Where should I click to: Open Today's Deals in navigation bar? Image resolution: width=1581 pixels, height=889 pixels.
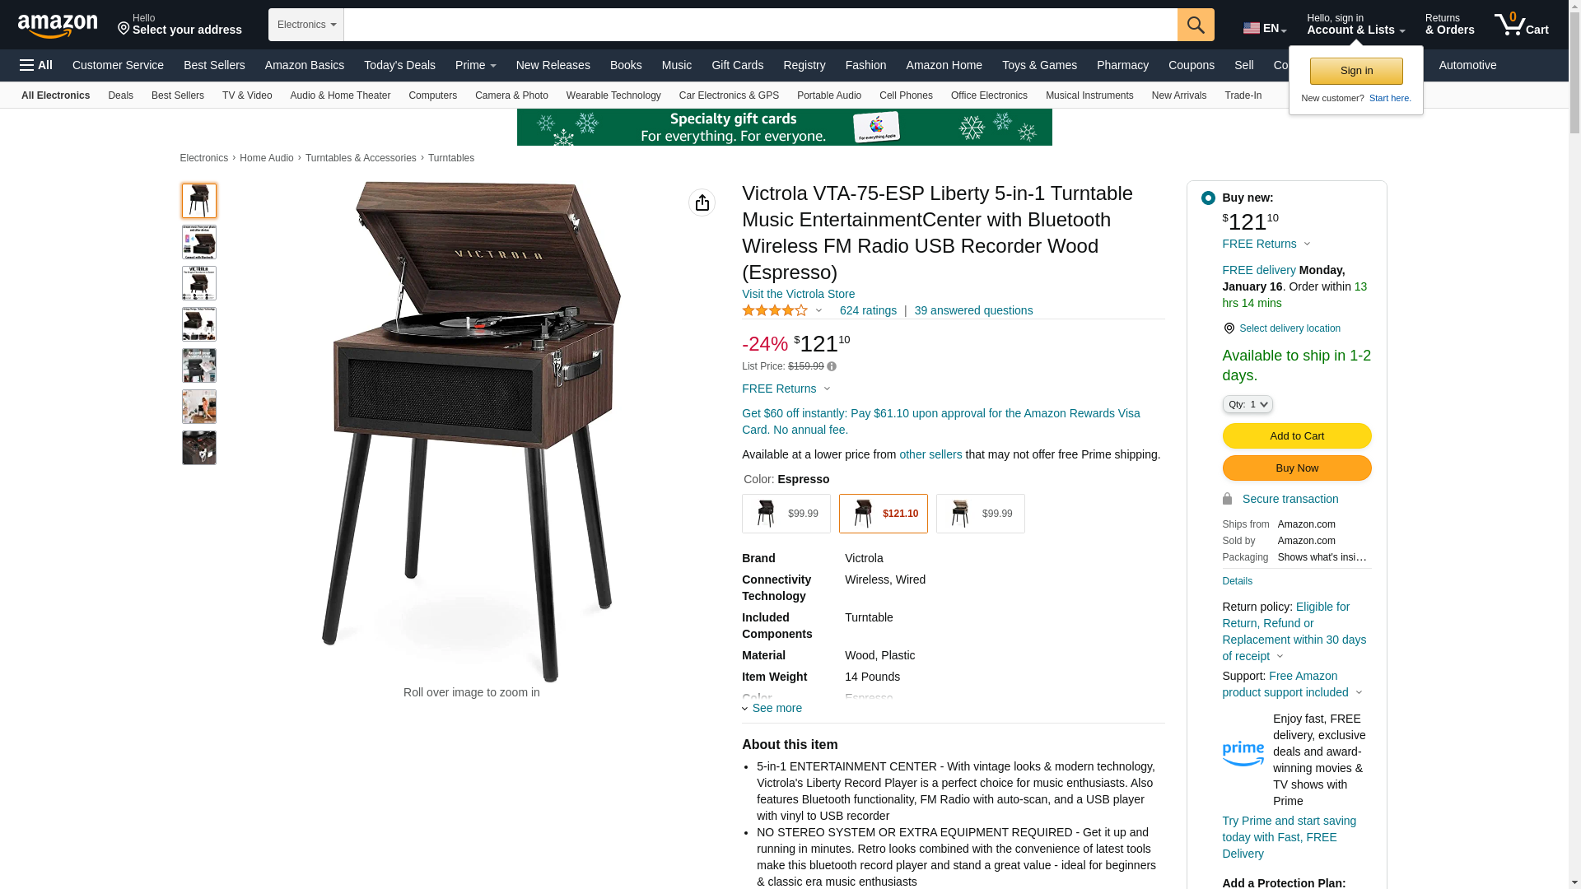click(399, 65)
